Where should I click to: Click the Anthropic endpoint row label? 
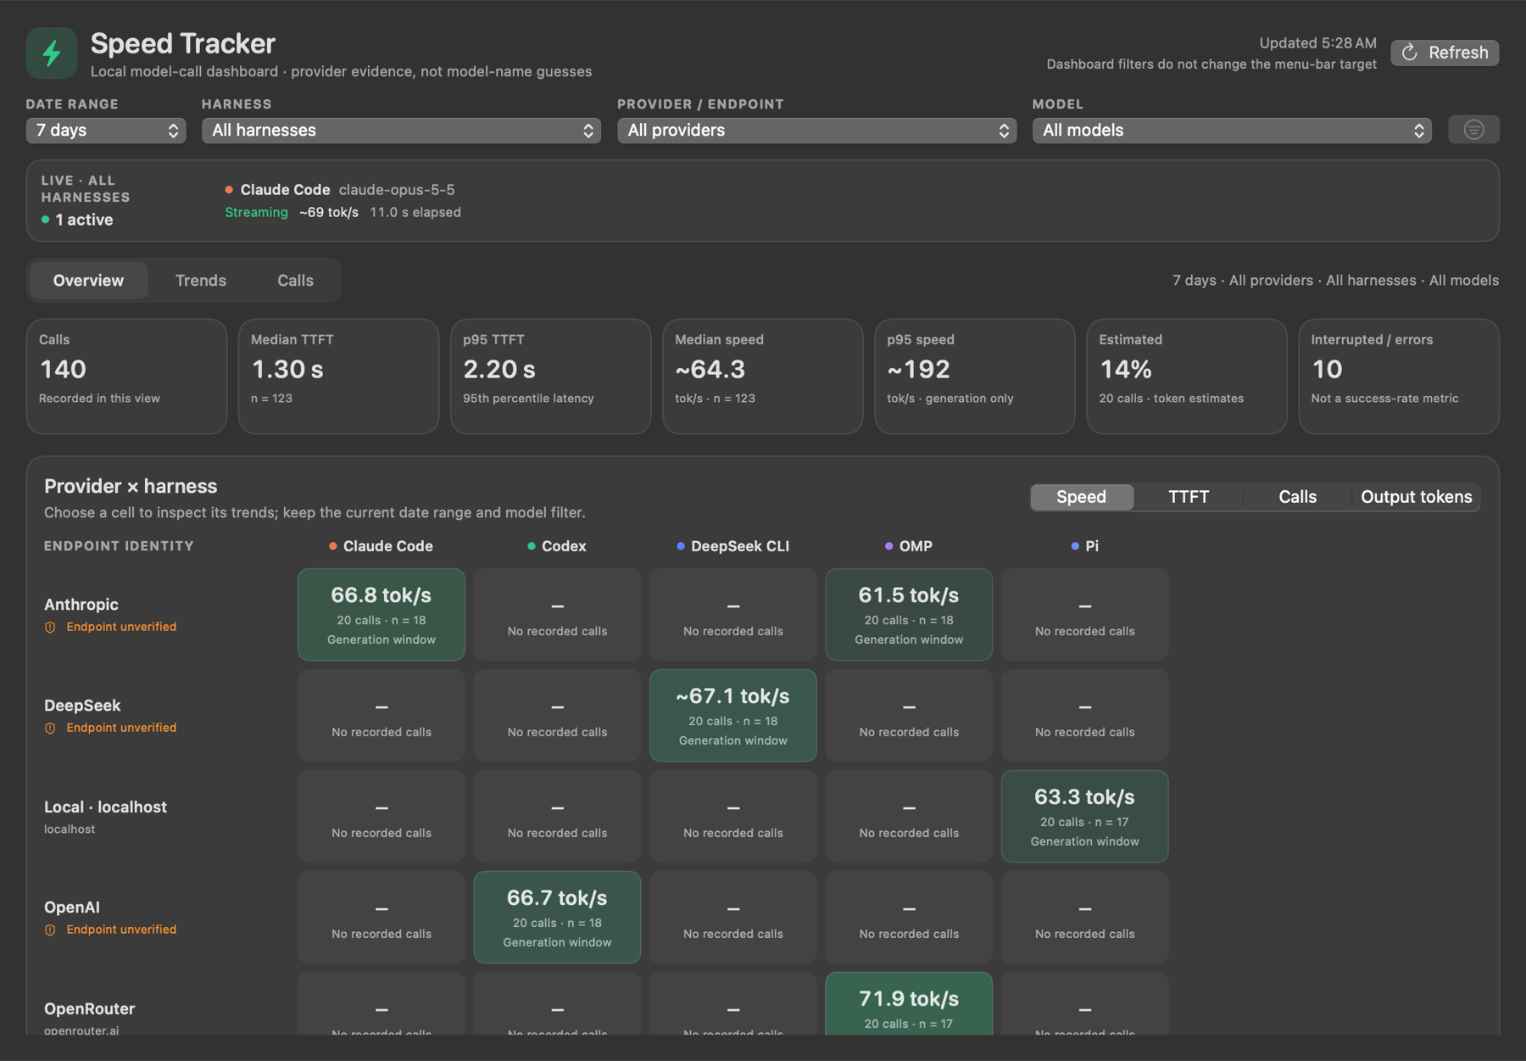81,605
